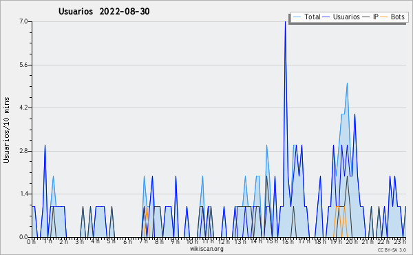Click the '13 h' x-axis label
The width and height of the screenshot is (413, 255).
click(x=240, y=241)
